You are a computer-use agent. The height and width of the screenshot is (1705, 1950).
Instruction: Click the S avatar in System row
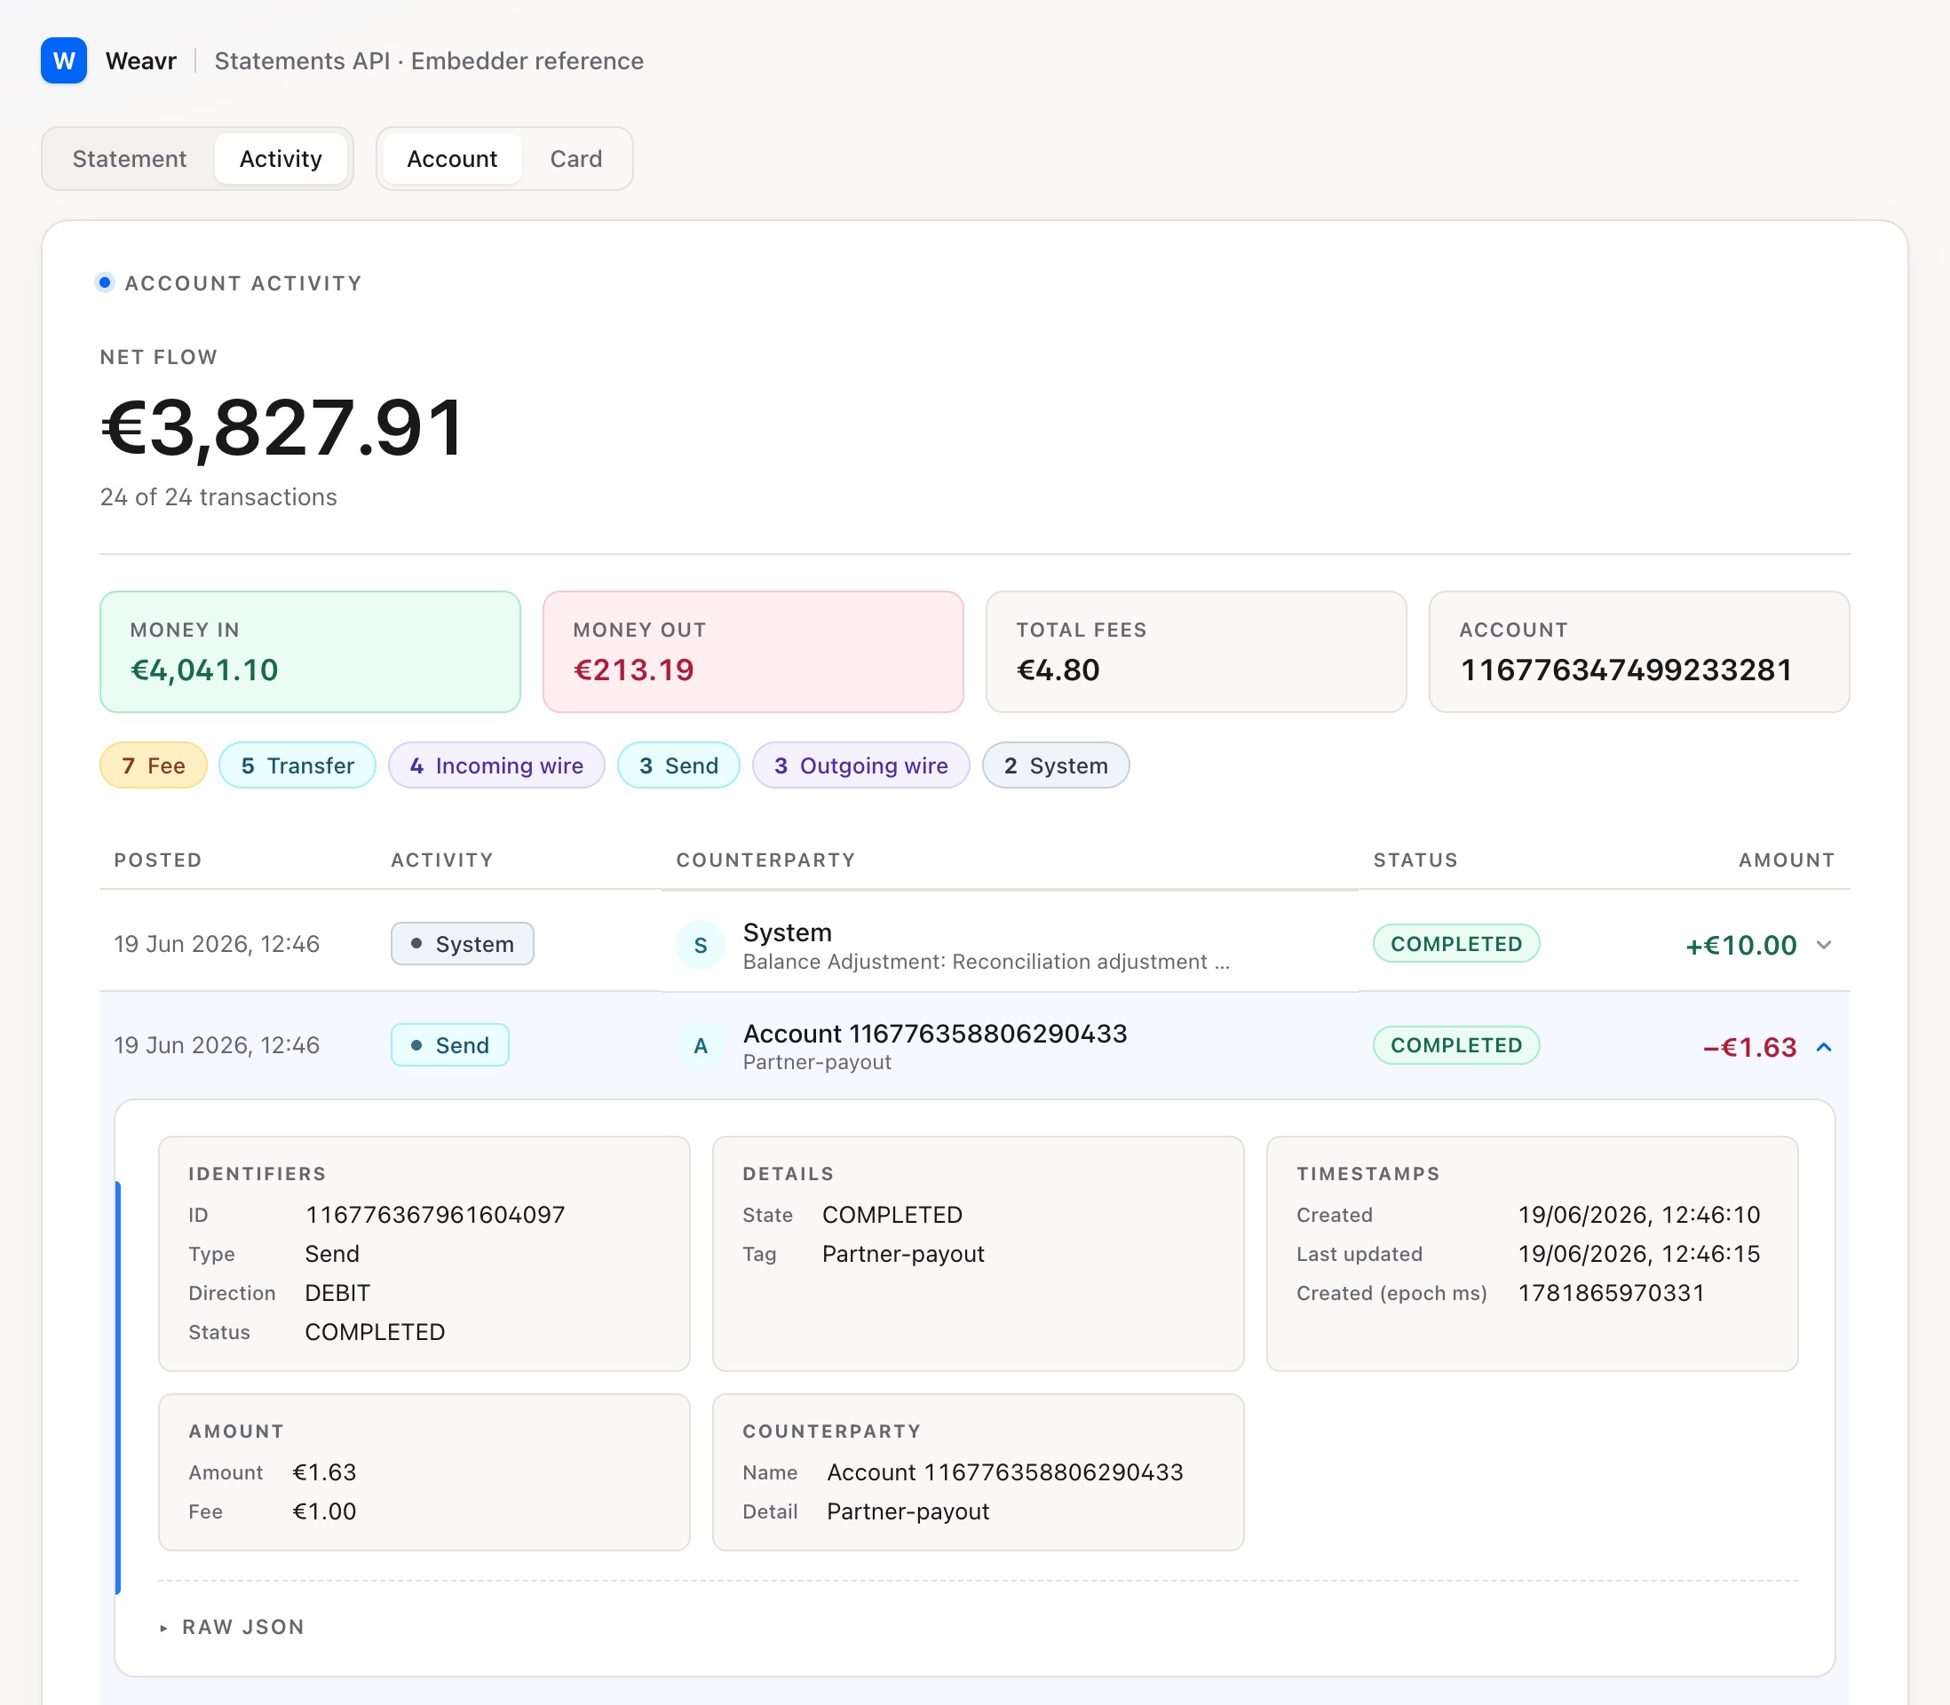700,945
